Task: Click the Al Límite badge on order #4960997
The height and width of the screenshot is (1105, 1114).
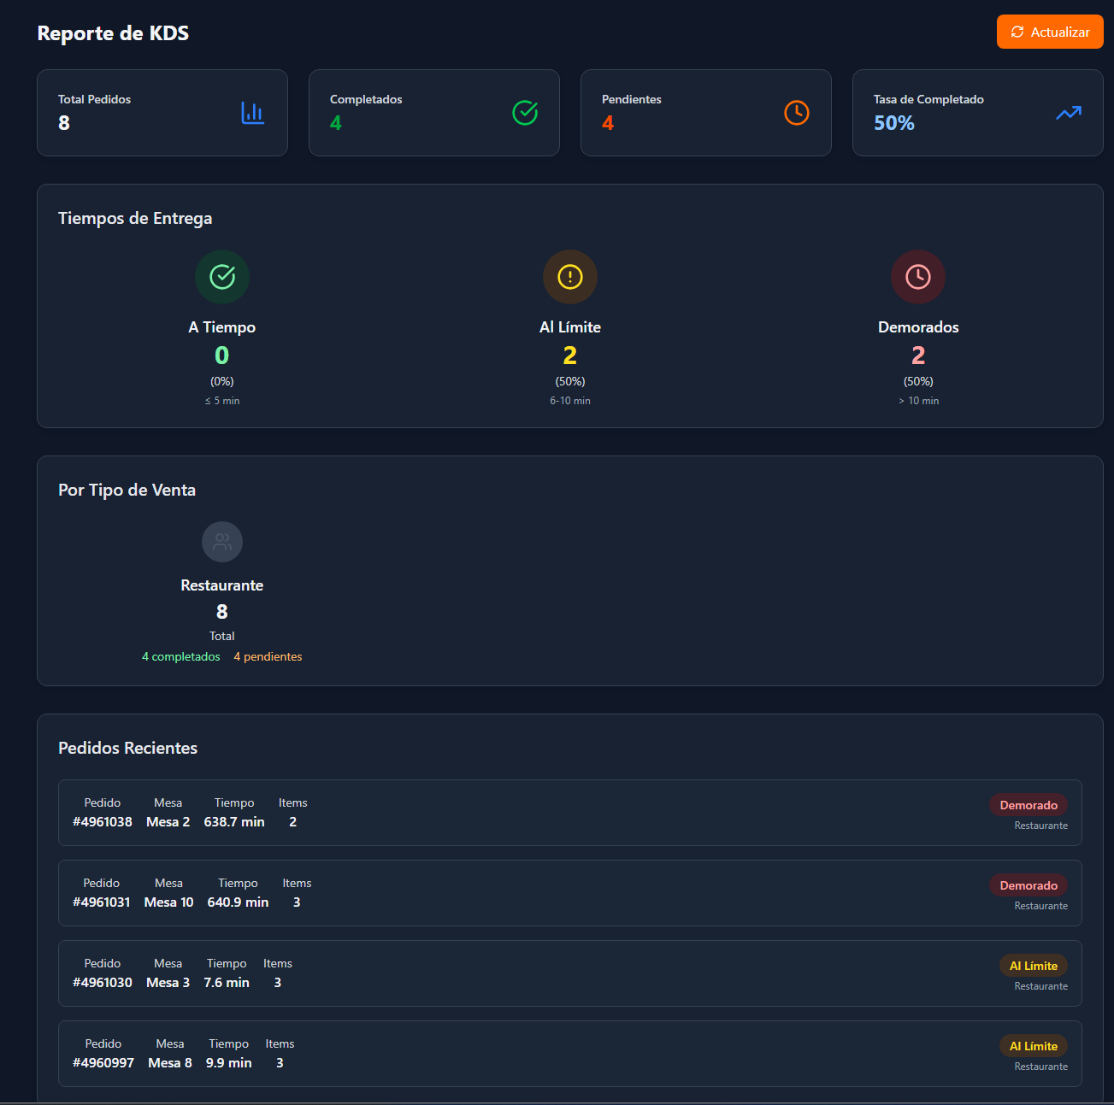Action: pos(1033,1046)
